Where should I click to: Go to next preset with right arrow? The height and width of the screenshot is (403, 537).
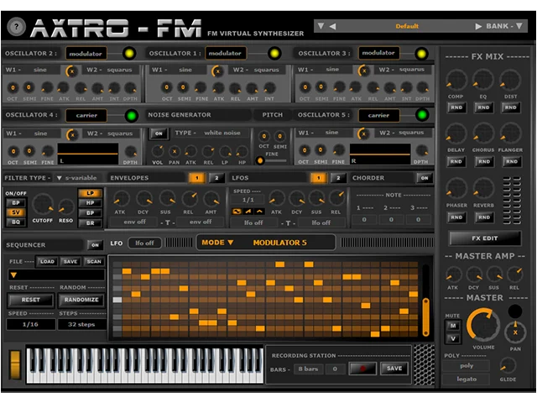click(x=478, y=26)
